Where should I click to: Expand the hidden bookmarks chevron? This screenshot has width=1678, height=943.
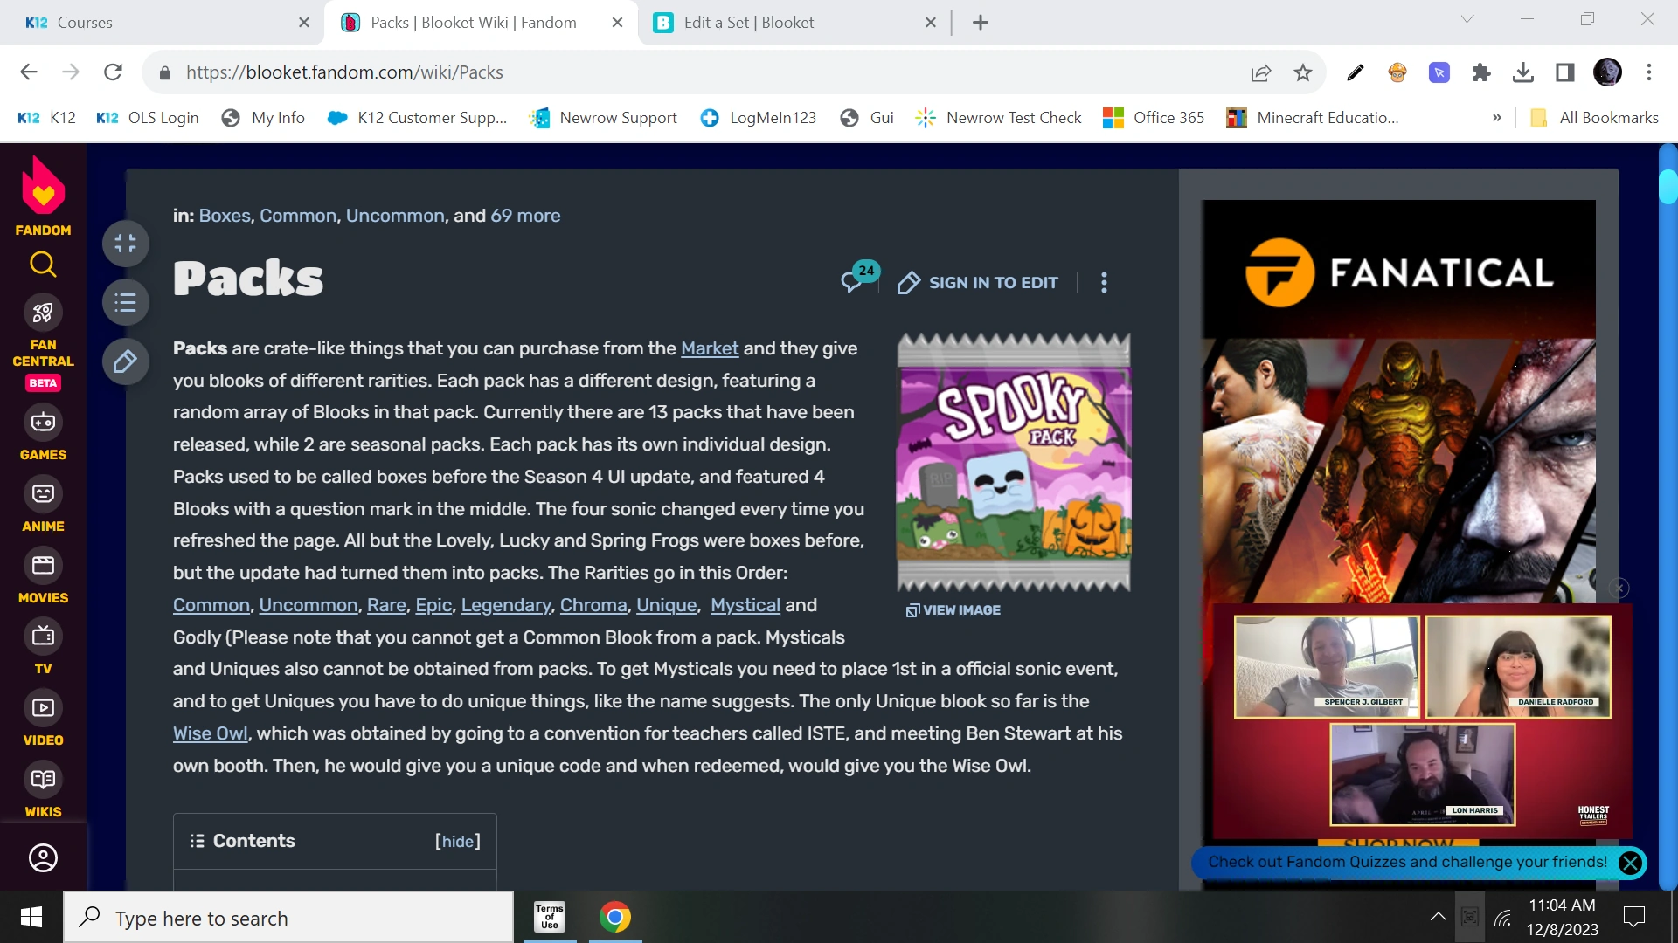pyautogui.click(x=1496, y=118)
